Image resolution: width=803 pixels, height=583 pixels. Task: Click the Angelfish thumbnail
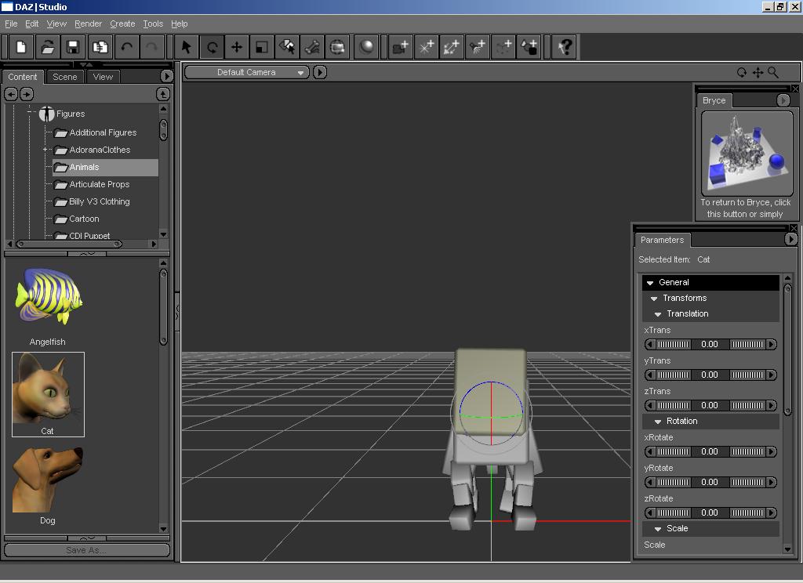click(48, 297)
